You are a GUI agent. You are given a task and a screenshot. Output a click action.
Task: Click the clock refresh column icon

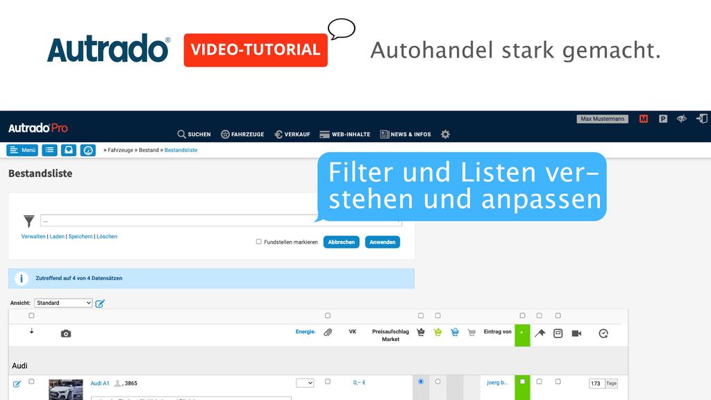[603, 334]
